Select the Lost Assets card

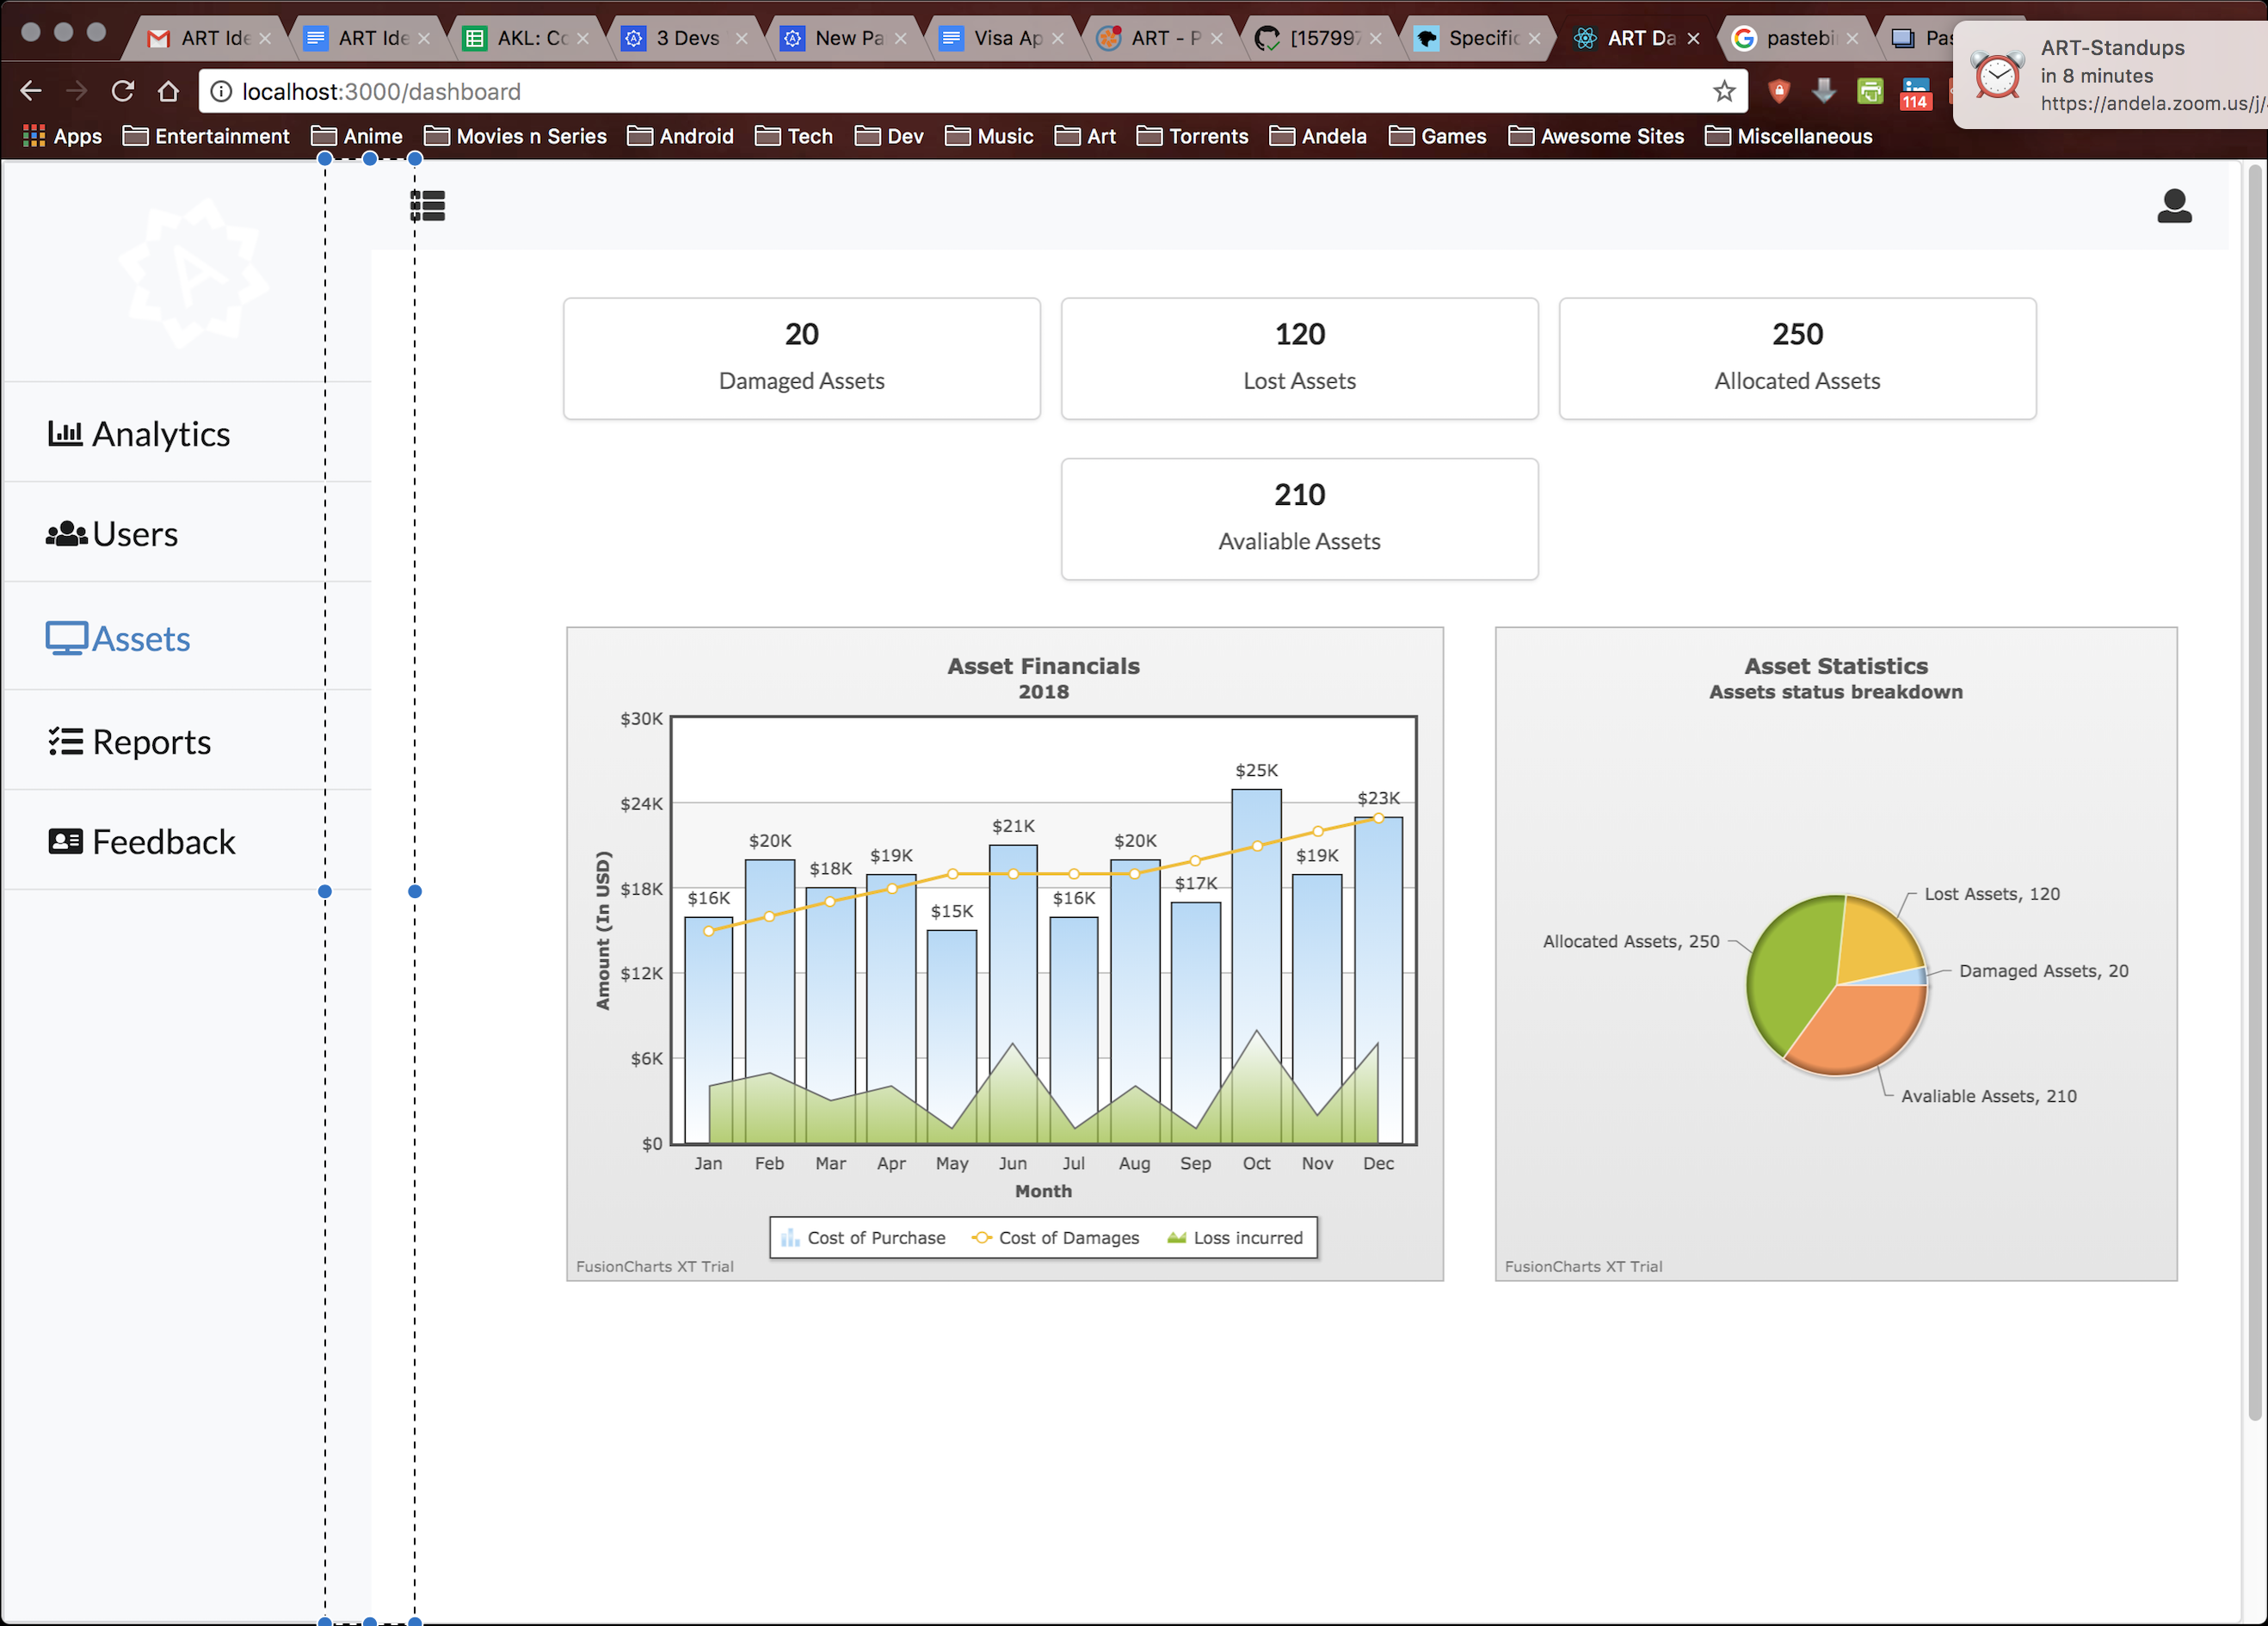[x=1299, y=358]
